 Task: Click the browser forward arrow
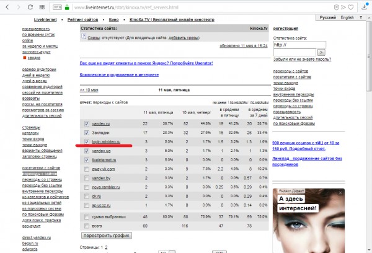pyautogui.click(x=19, y=7)
